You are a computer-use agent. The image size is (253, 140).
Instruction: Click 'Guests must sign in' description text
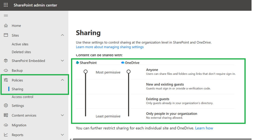178,89
